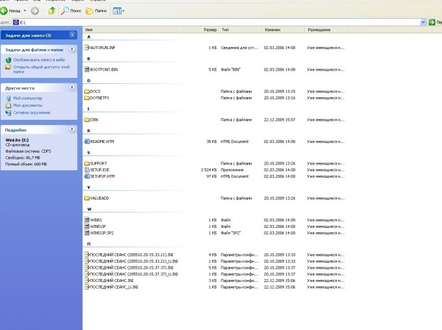
Task: Sort by the Имя column header
Action: point(133,30)
